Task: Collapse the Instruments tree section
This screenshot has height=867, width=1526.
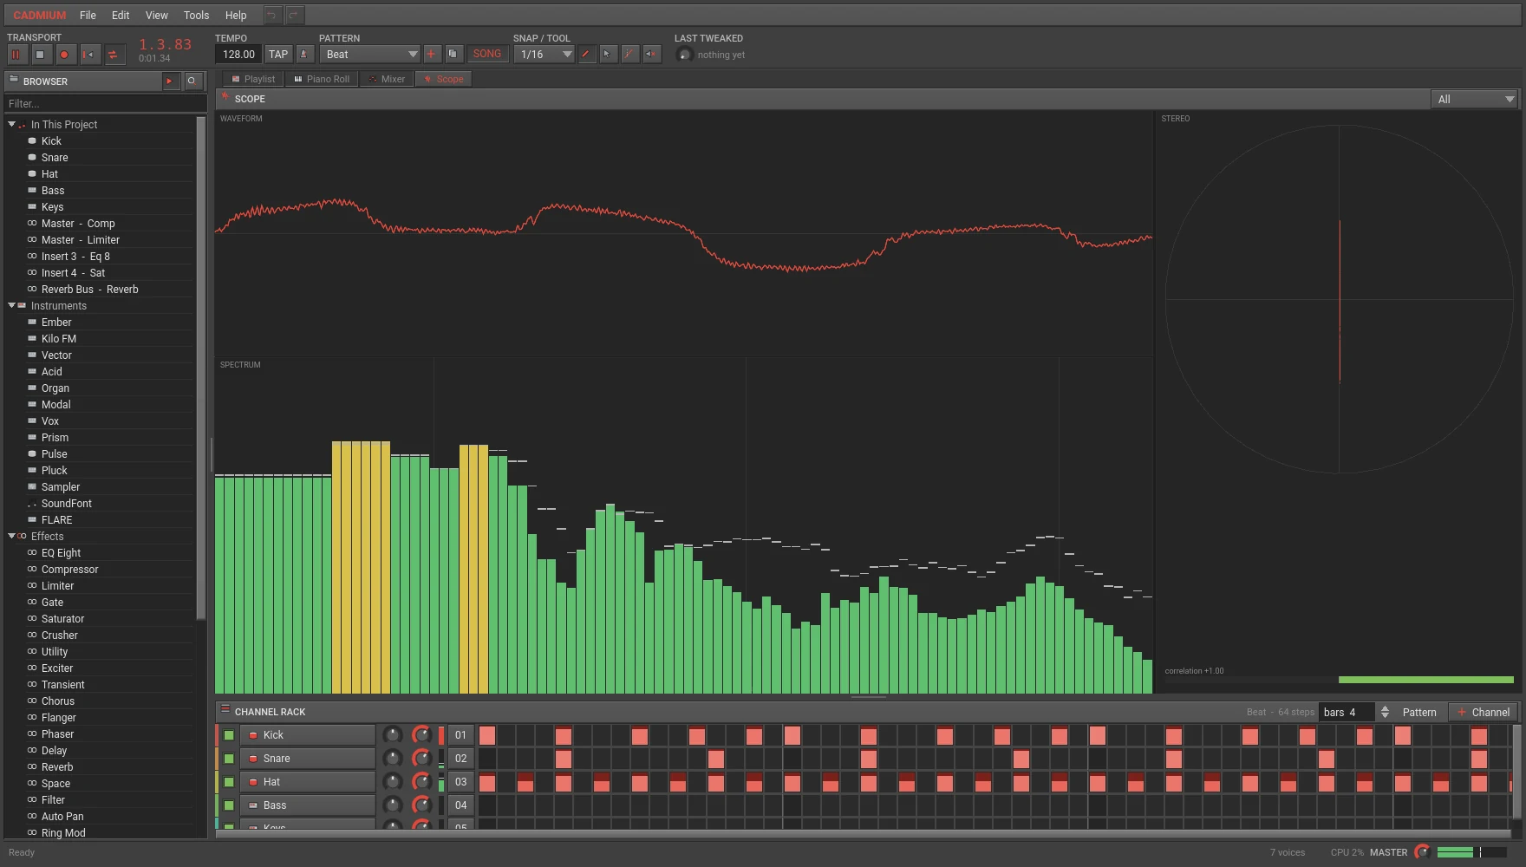Action: tap(12, 305)
